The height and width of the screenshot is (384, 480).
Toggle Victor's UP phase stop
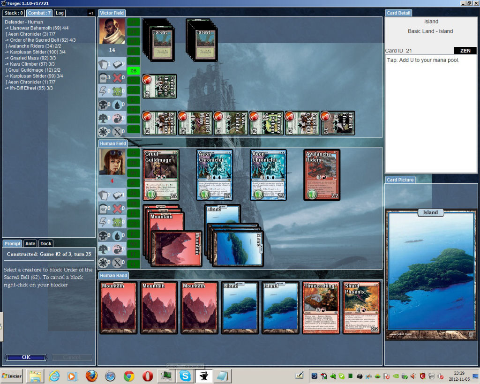click(x=133, y=22)
